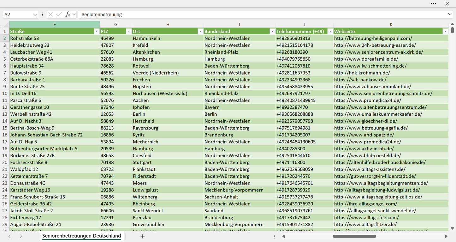Image resolution: width=456 pixels, height=242 pixels.
Task: Open the Bundesland column filter dropdown
Action: [272, 31]
